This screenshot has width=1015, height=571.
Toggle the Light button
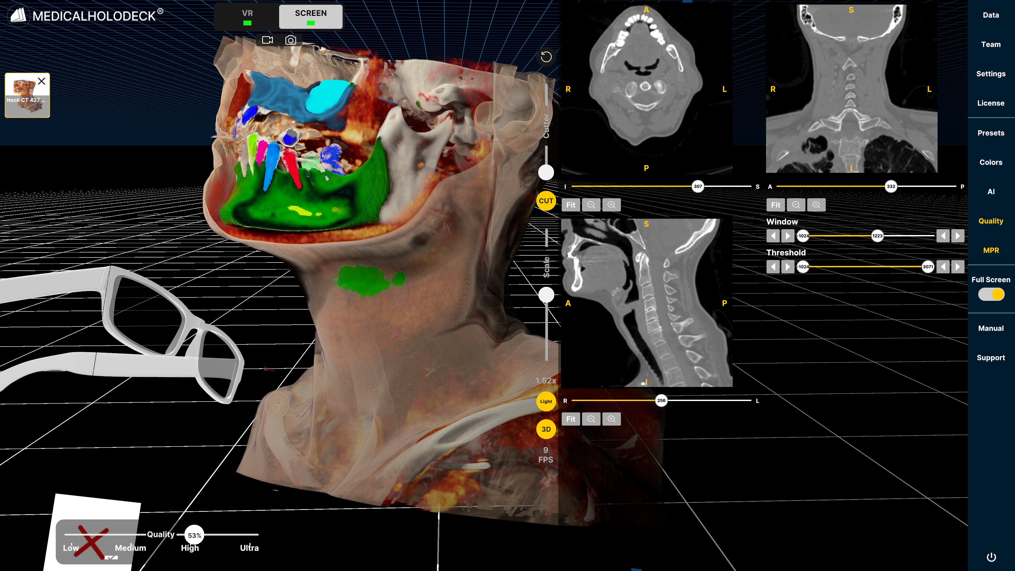(x=546, y=401)
